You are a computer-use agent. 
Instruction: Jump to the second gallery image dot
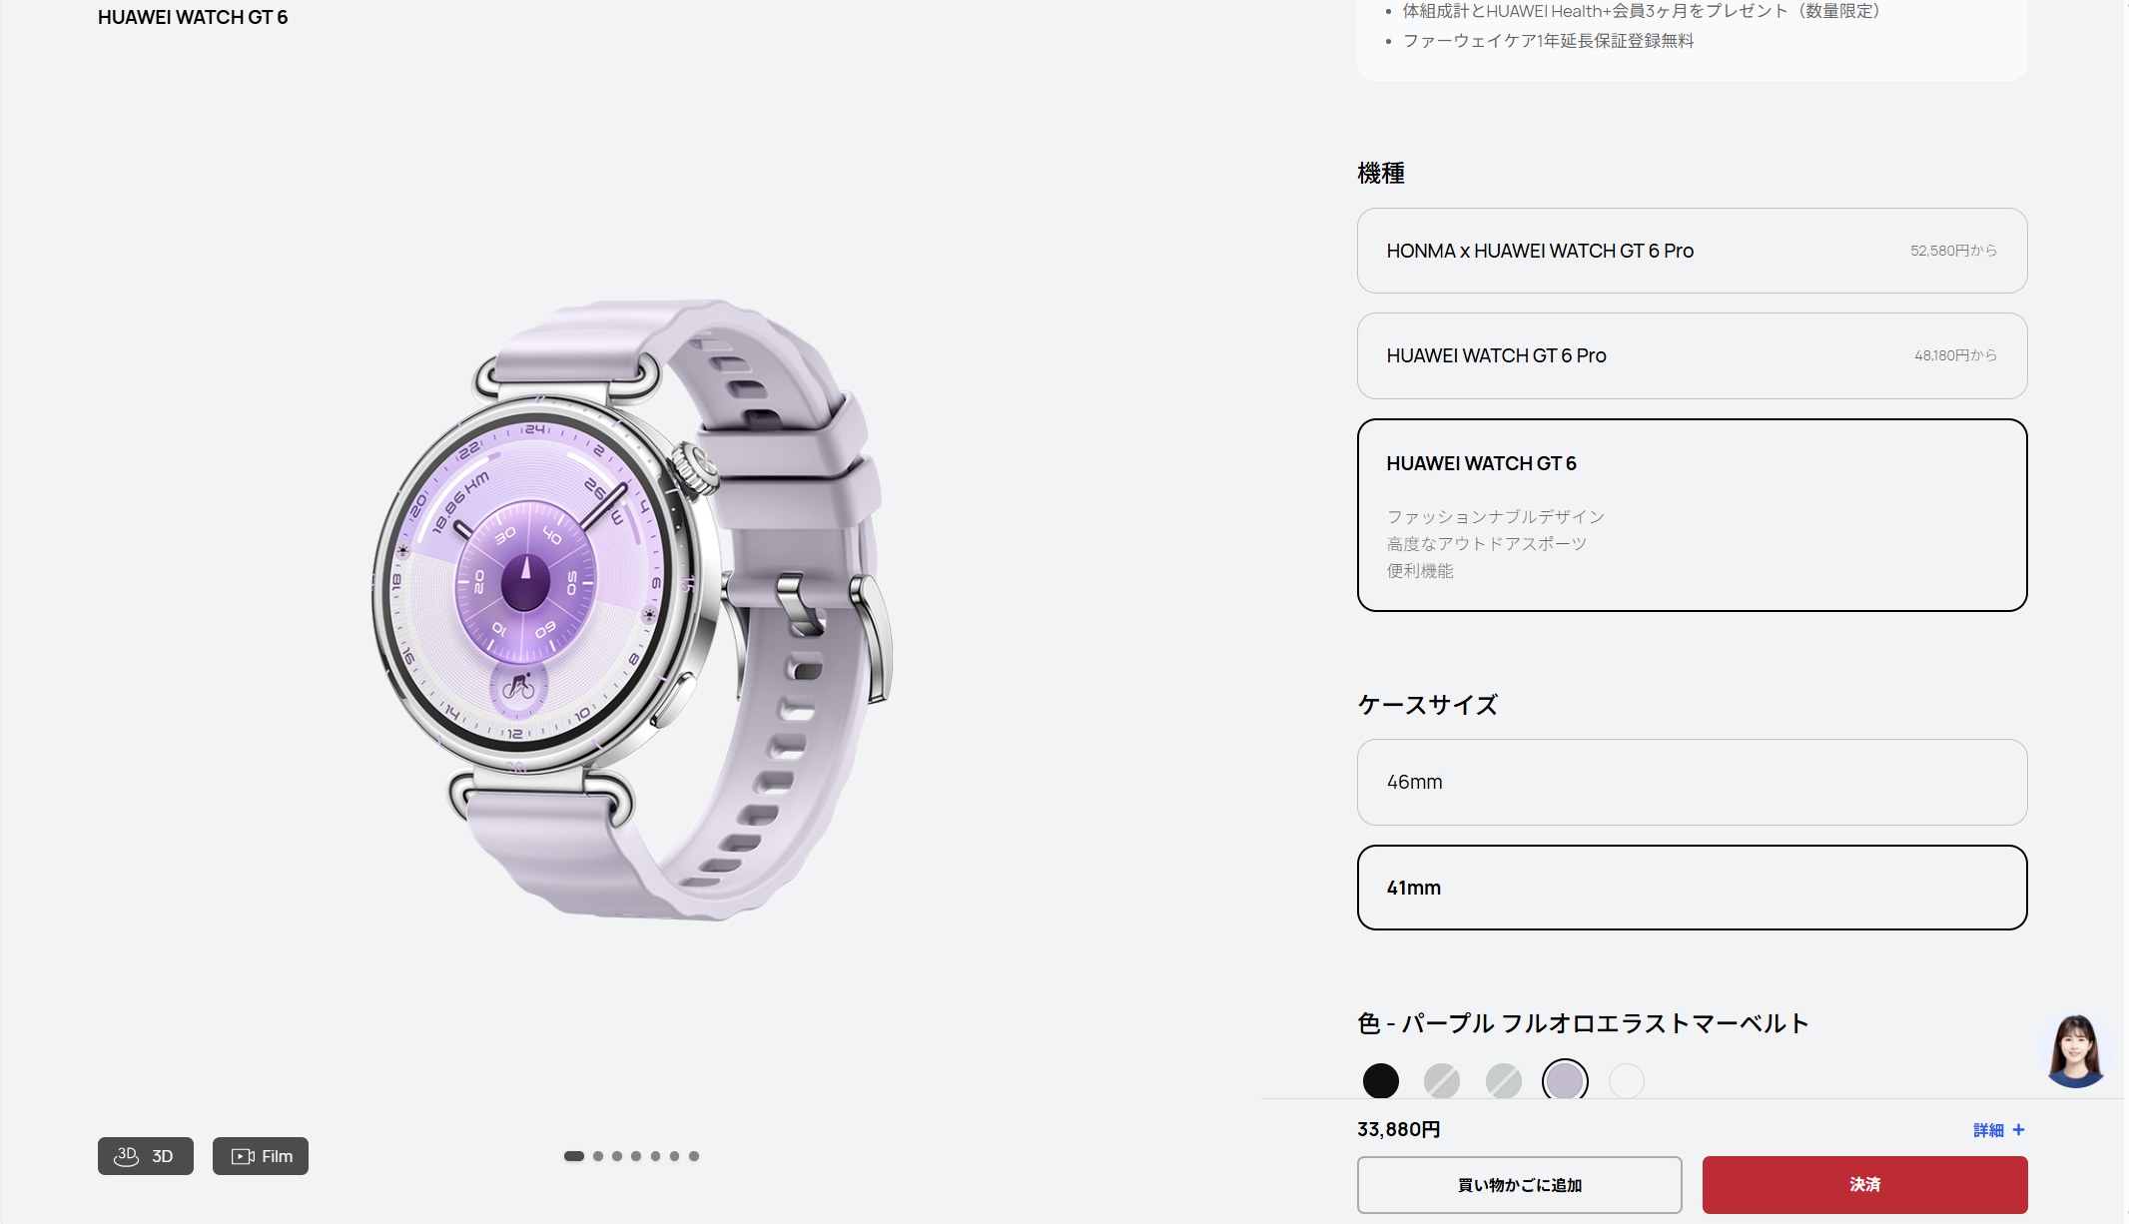click(x=598, y=1156)
